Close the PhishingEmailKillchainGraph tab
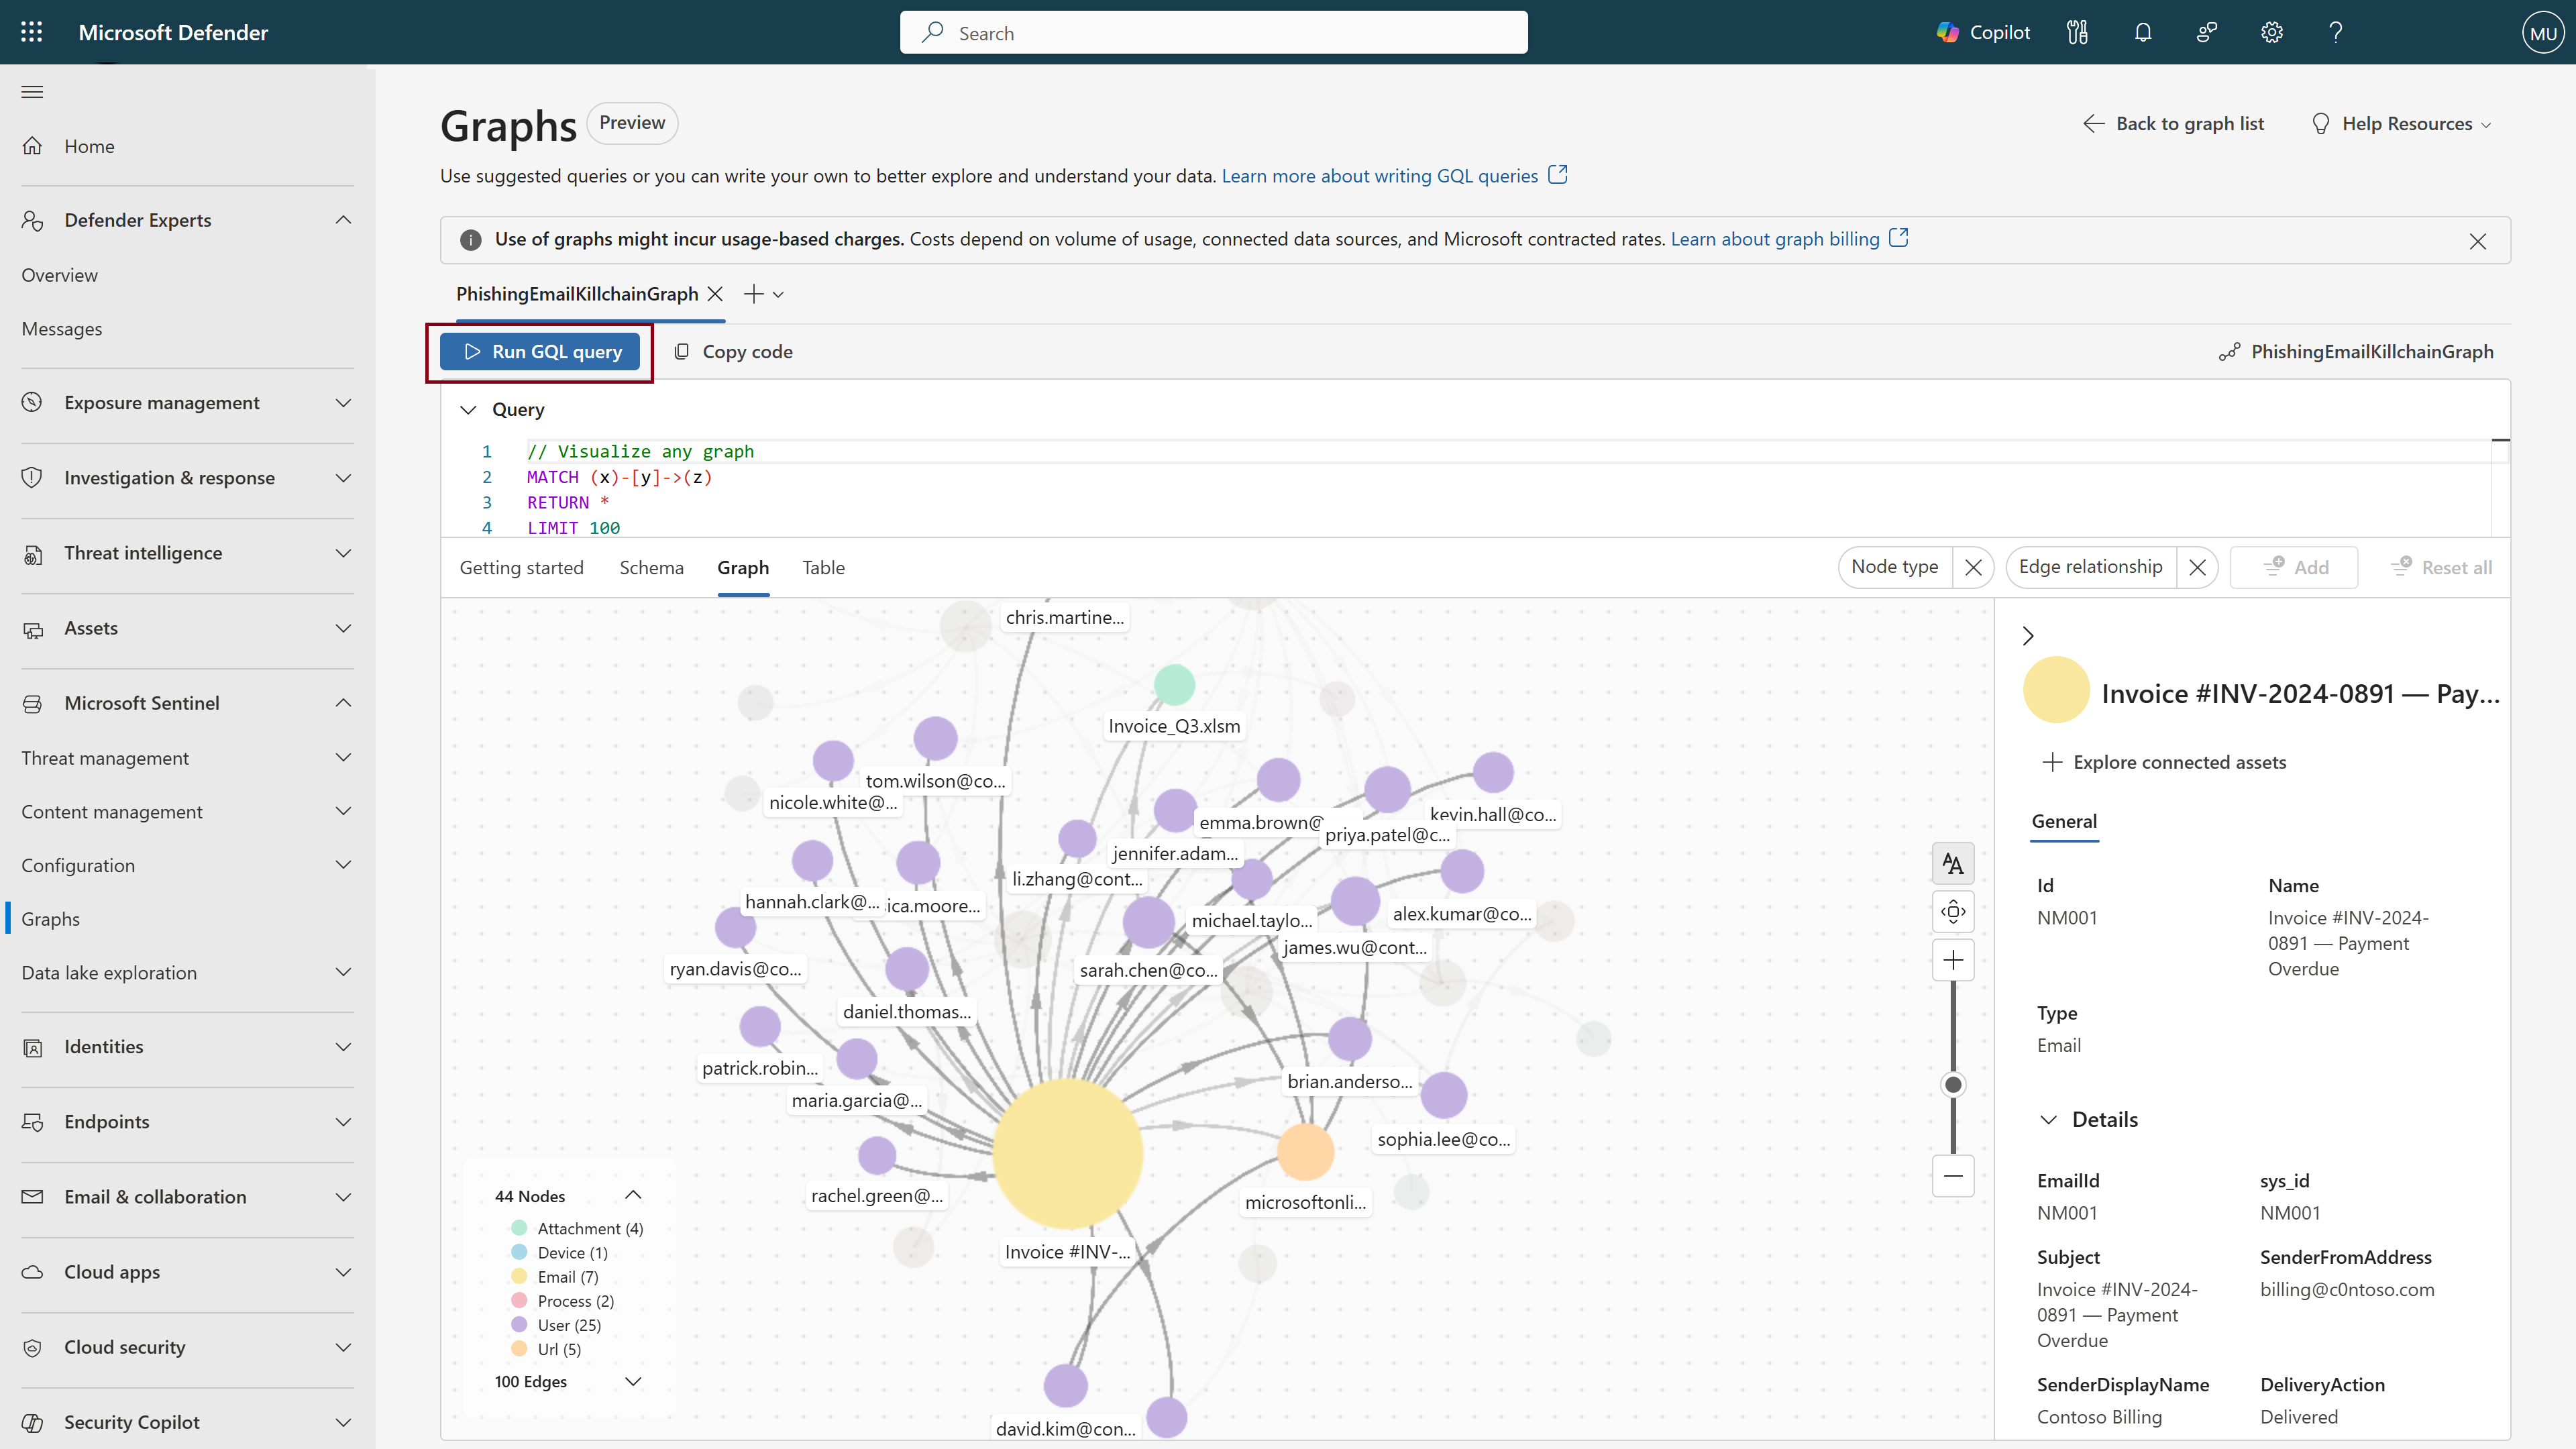2576x1449 pixels. coord(715,294)
